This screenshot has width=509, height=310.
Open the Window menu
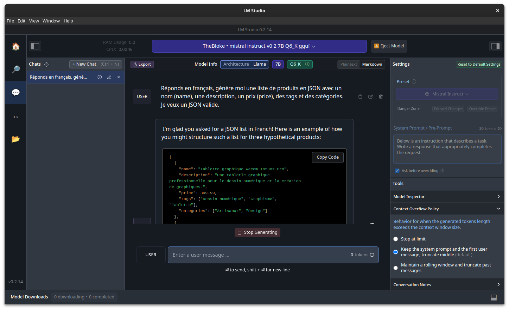51,21
